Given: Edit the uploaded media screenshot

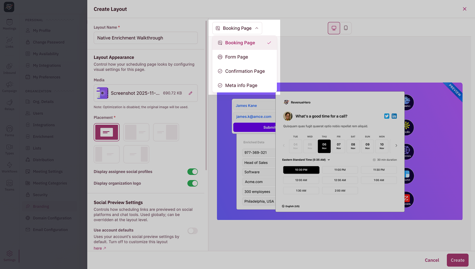Looking at the screenshot, I should tap(190, 93).
